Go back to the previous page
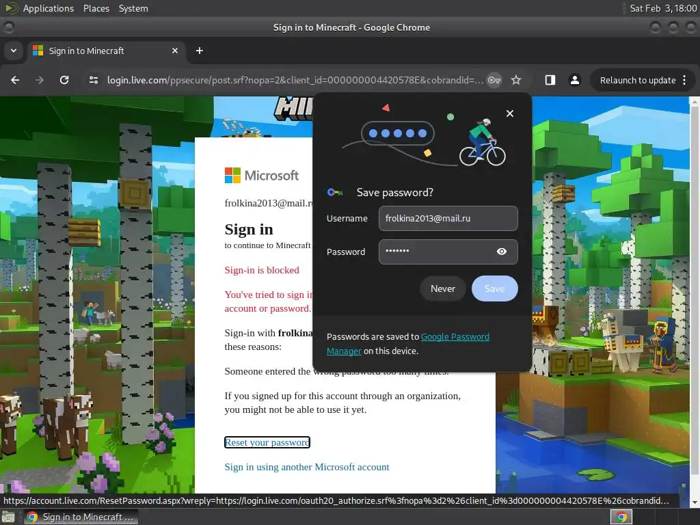 pos(15,80)
